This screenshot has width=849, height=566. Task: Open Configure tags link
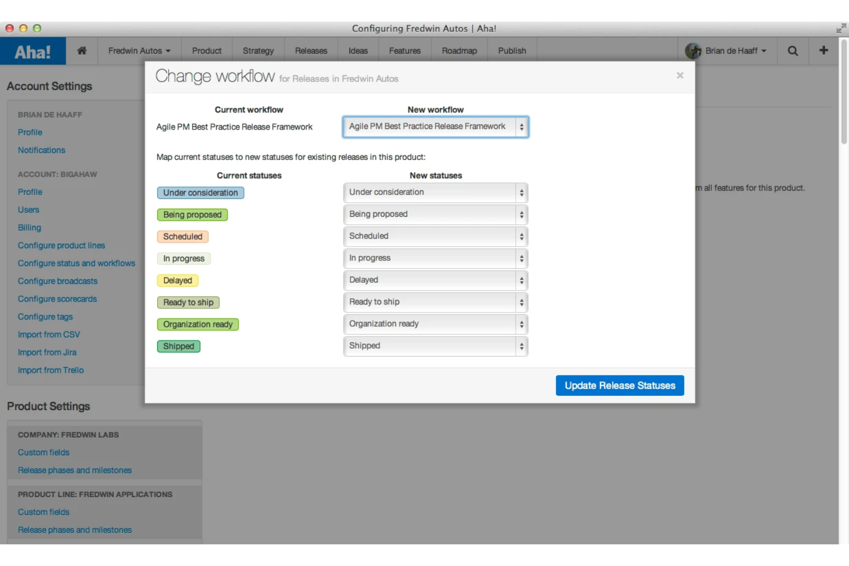click(x=45, y=317)
